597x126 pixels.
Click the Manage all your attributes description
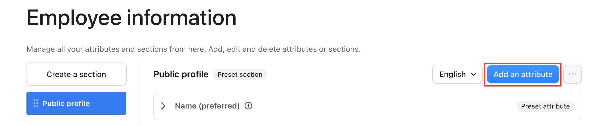click(193, 49)
